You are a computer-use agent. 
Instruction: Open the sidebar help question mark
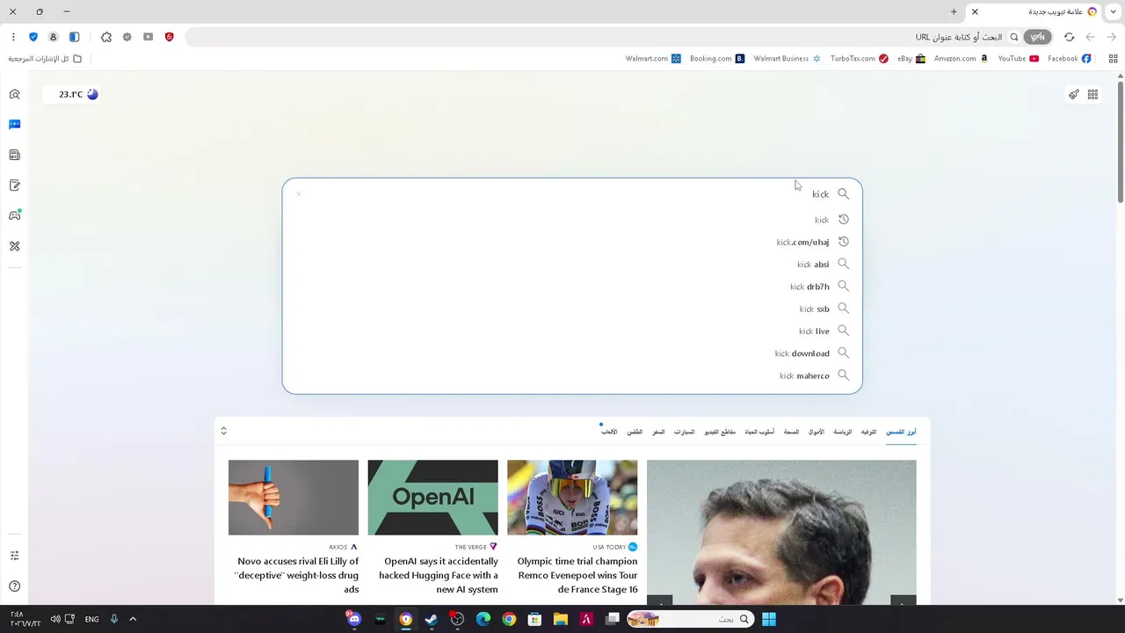pyautogui.click(x=14, y=586)
